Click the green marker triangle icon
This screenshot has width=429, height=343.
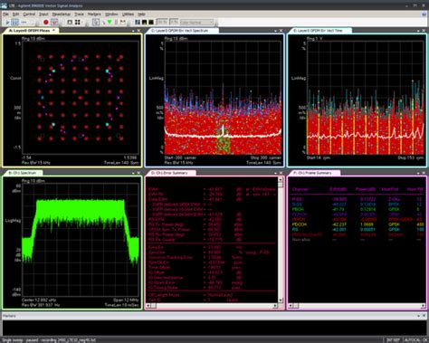110,23
